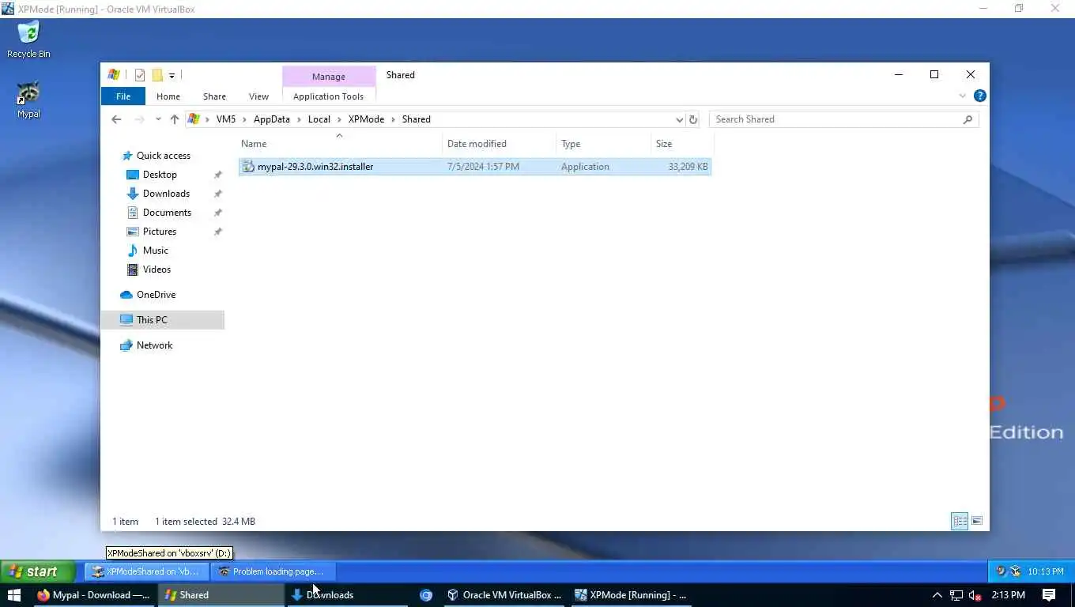This screenshot has width=1075, height=607.
Task: Unpin Pictures using its pin icon
Action: pyautogui.click(x=218, y=232)
